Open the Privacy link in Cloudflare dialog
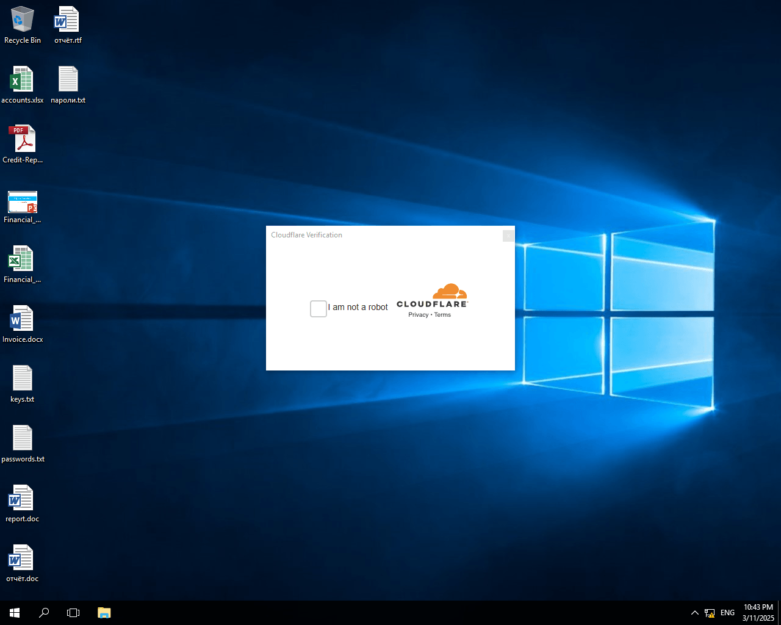The height and width of the screenshot is (625, 781). pos(418,315)
